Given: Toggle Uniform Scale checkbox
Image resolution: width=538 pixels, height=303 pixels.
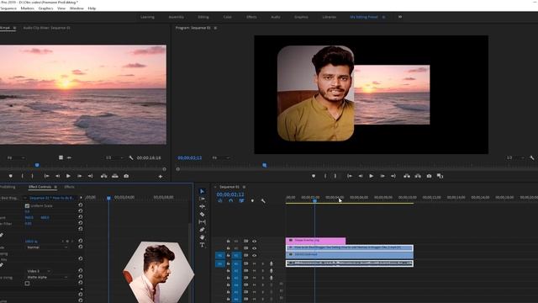Looking at the screenshot, I should click(27, 205).
